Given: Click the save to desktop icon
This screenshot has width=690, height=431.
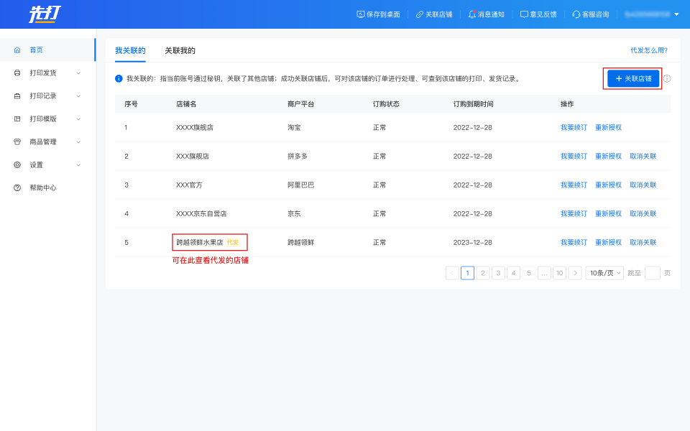Looking at the screenshot, I should point(361,14).
